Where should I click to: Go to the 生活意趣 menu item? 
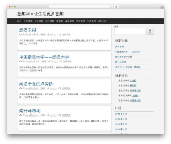point(91,21)
